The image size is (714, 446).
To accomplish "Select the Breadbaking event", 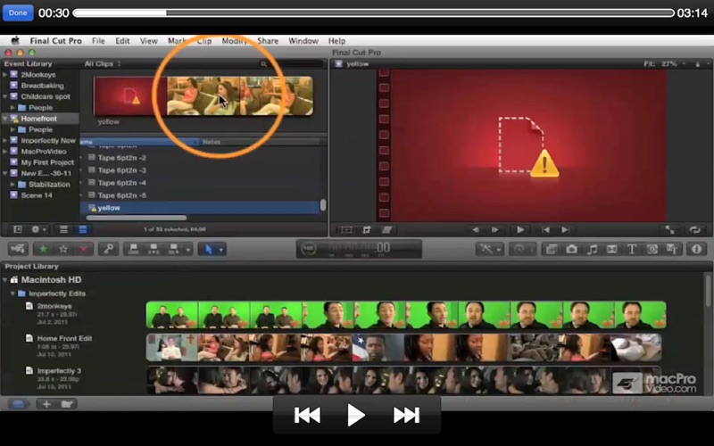I will pyautogui.click(x=42, y=85).
